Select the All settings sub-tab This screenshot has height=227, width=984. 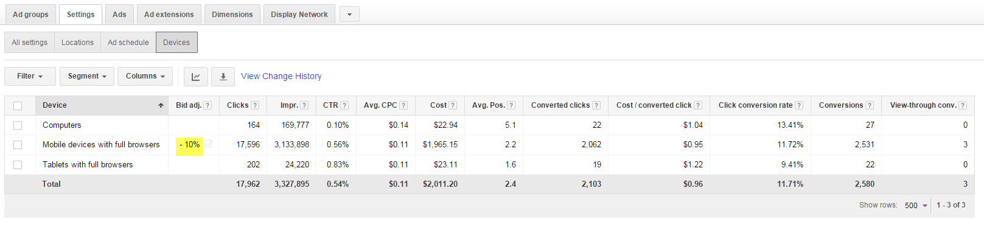(29, 43)
